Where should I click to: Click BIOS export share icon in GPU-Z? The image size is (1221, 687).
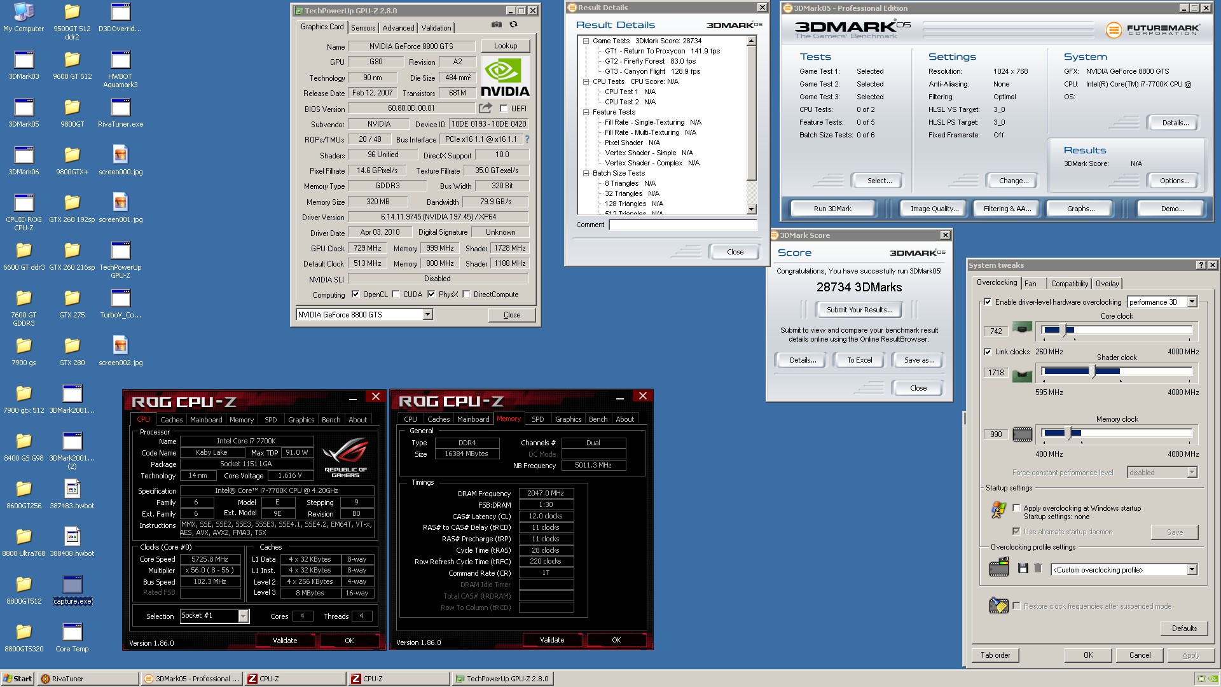pos(485,108)
